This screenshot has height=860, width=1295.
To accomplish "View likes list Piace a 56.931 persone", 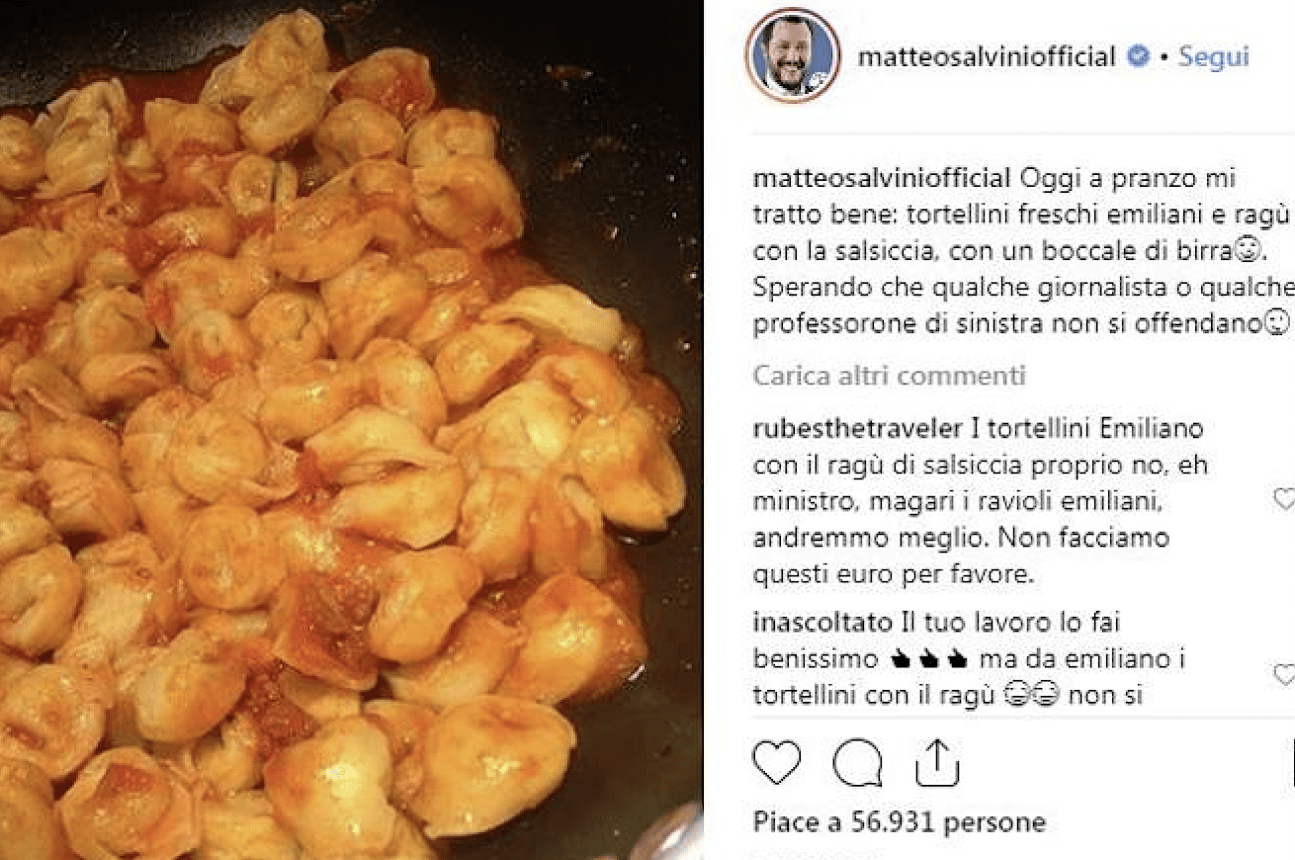I will point(900,821).
